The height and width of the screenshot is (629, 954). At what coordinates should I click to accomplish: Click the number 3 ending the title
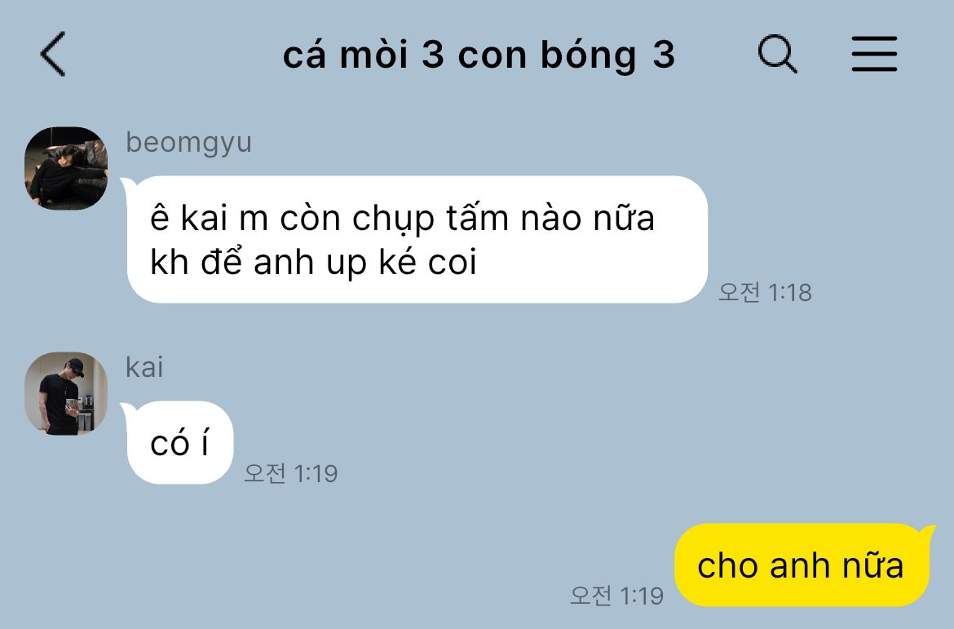click(x=664, y=55)
